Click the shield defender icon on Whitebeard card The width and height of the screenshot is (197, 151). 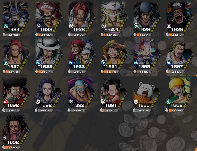104,26
